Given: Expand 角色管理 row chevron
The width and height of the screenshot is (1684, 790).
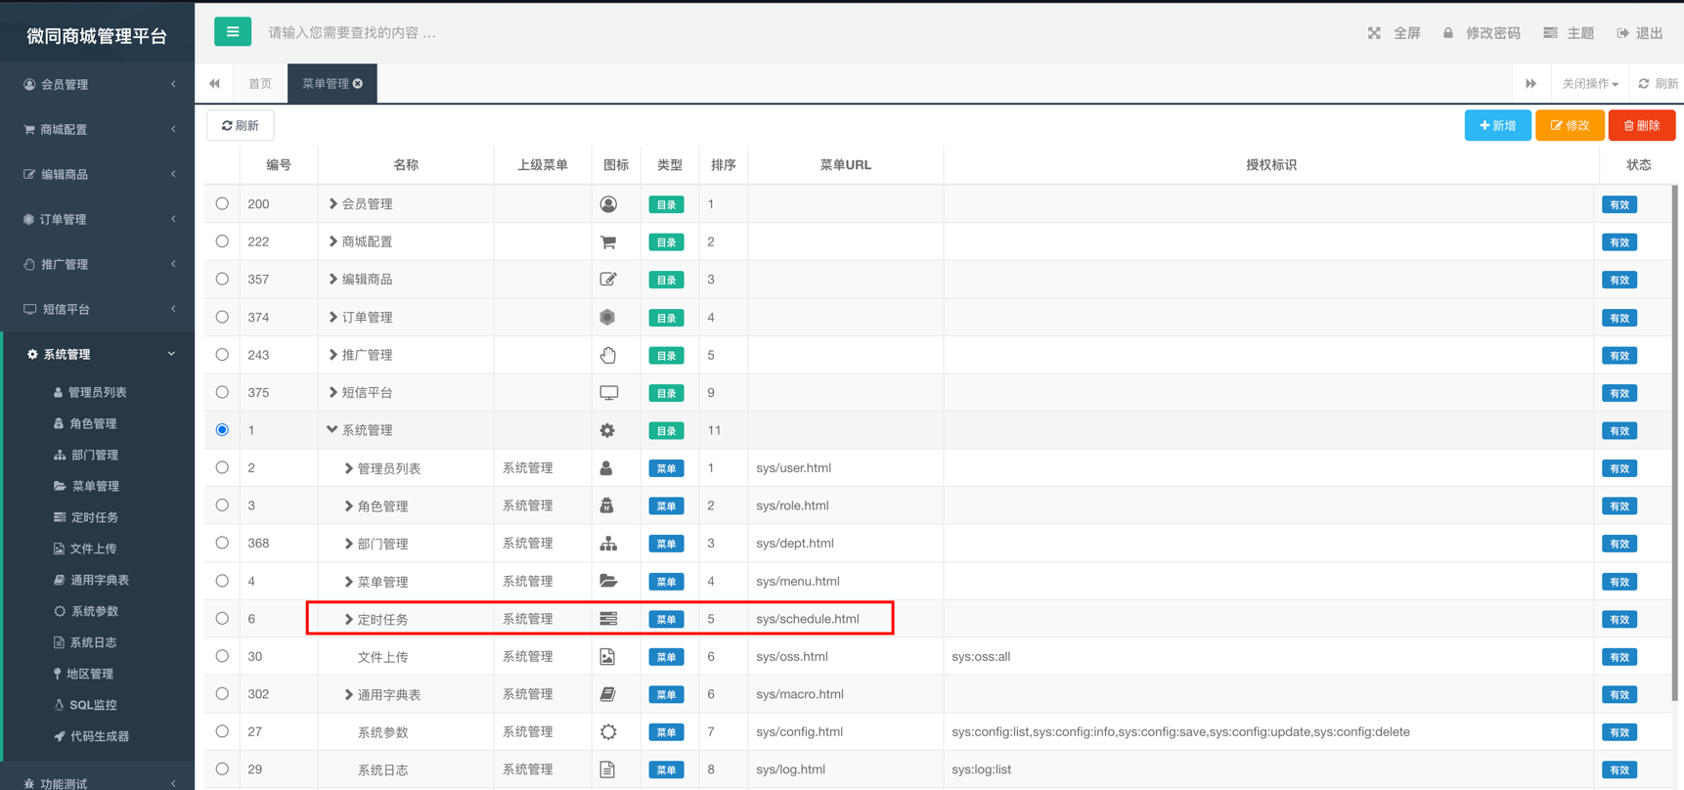Looking at the screenshot, I should point(348,505).
